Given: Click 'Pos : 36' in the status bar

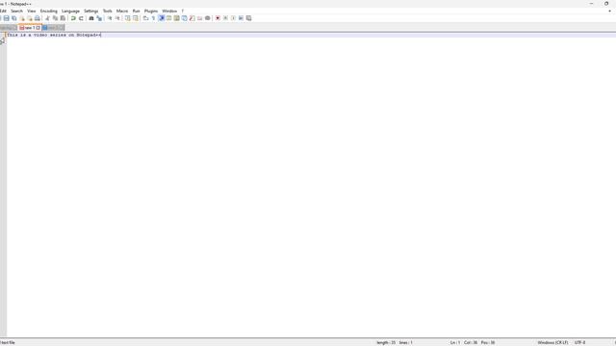Looking at the screenshot, I should tap(488, 342).
